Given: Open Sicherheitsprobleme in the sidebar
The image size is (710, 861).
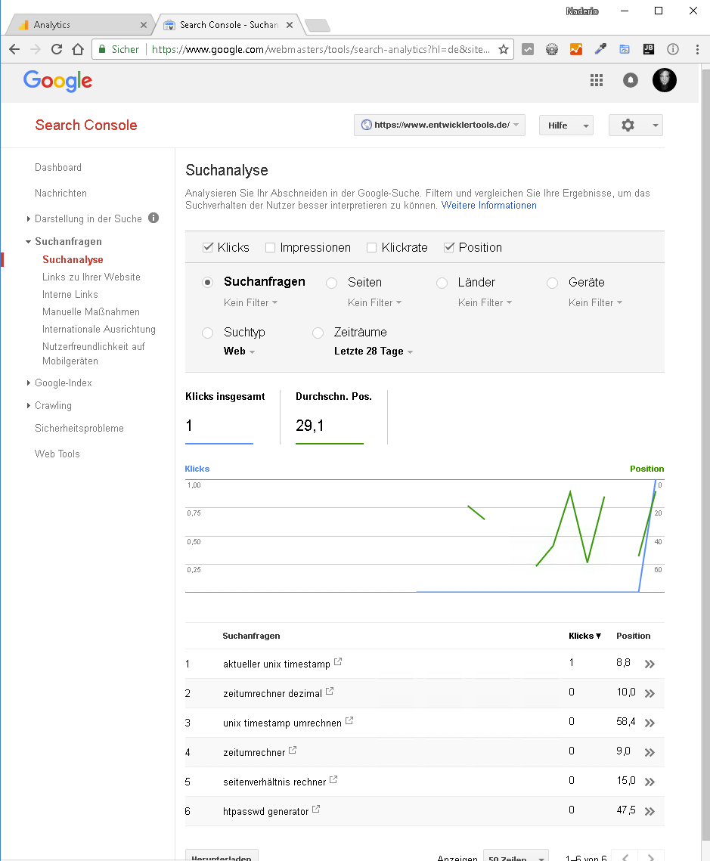Looking at the screenshot, I should tap(79, 429).
